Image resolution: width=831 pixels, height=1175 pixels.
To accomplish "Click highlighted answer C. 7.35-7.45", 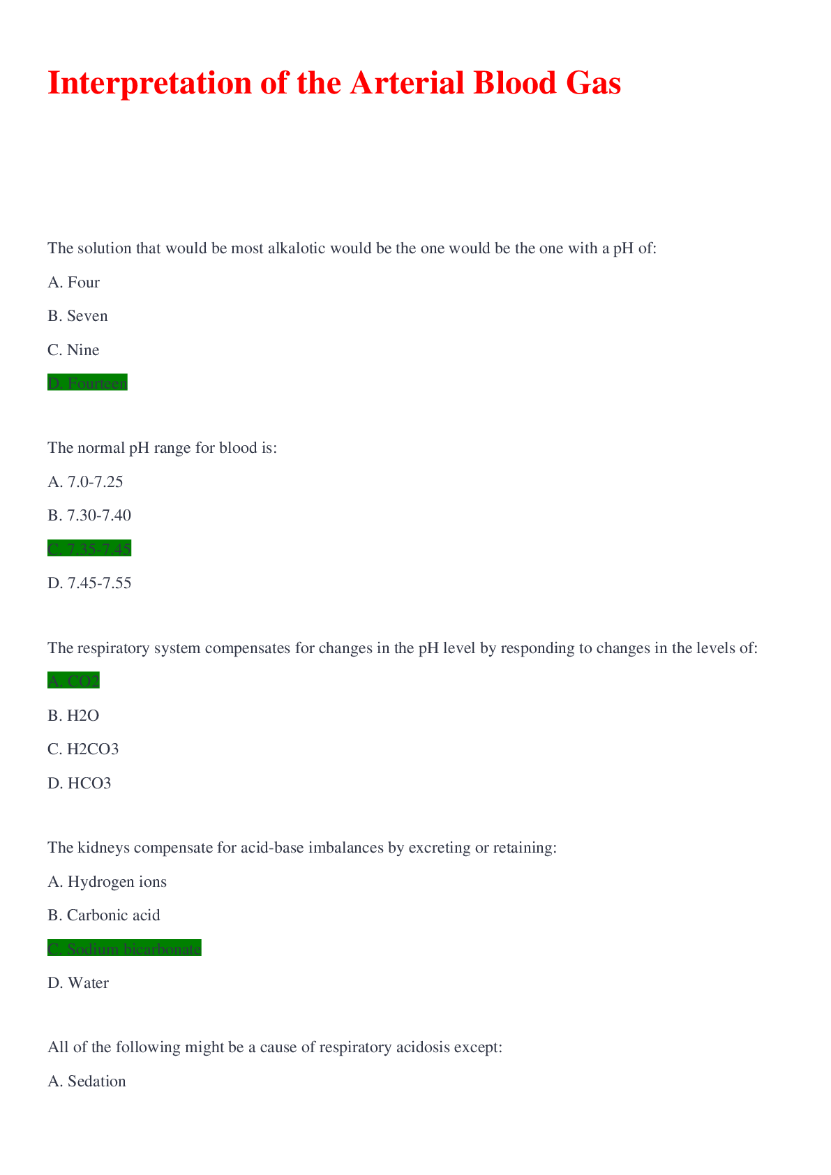I will pyautogui.click(x=89, y=549).
